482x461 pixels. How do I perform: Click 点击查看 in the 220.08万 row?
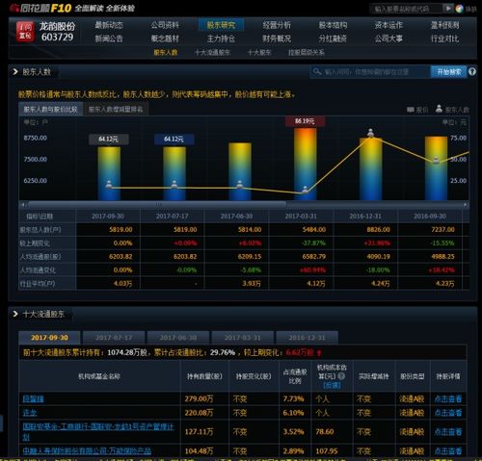coord(448,413)
